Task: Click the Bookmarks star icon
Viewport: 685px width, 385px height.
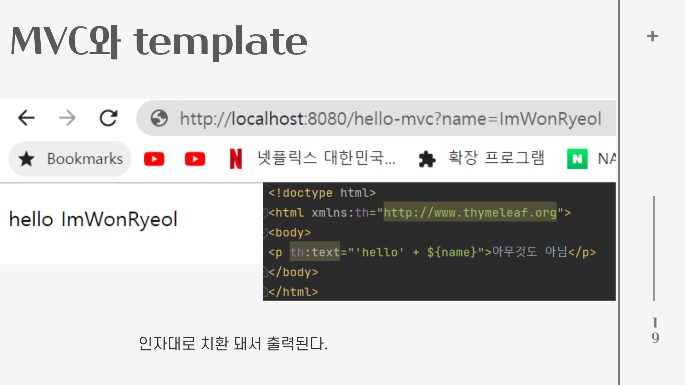Action: tap(27, 159)
